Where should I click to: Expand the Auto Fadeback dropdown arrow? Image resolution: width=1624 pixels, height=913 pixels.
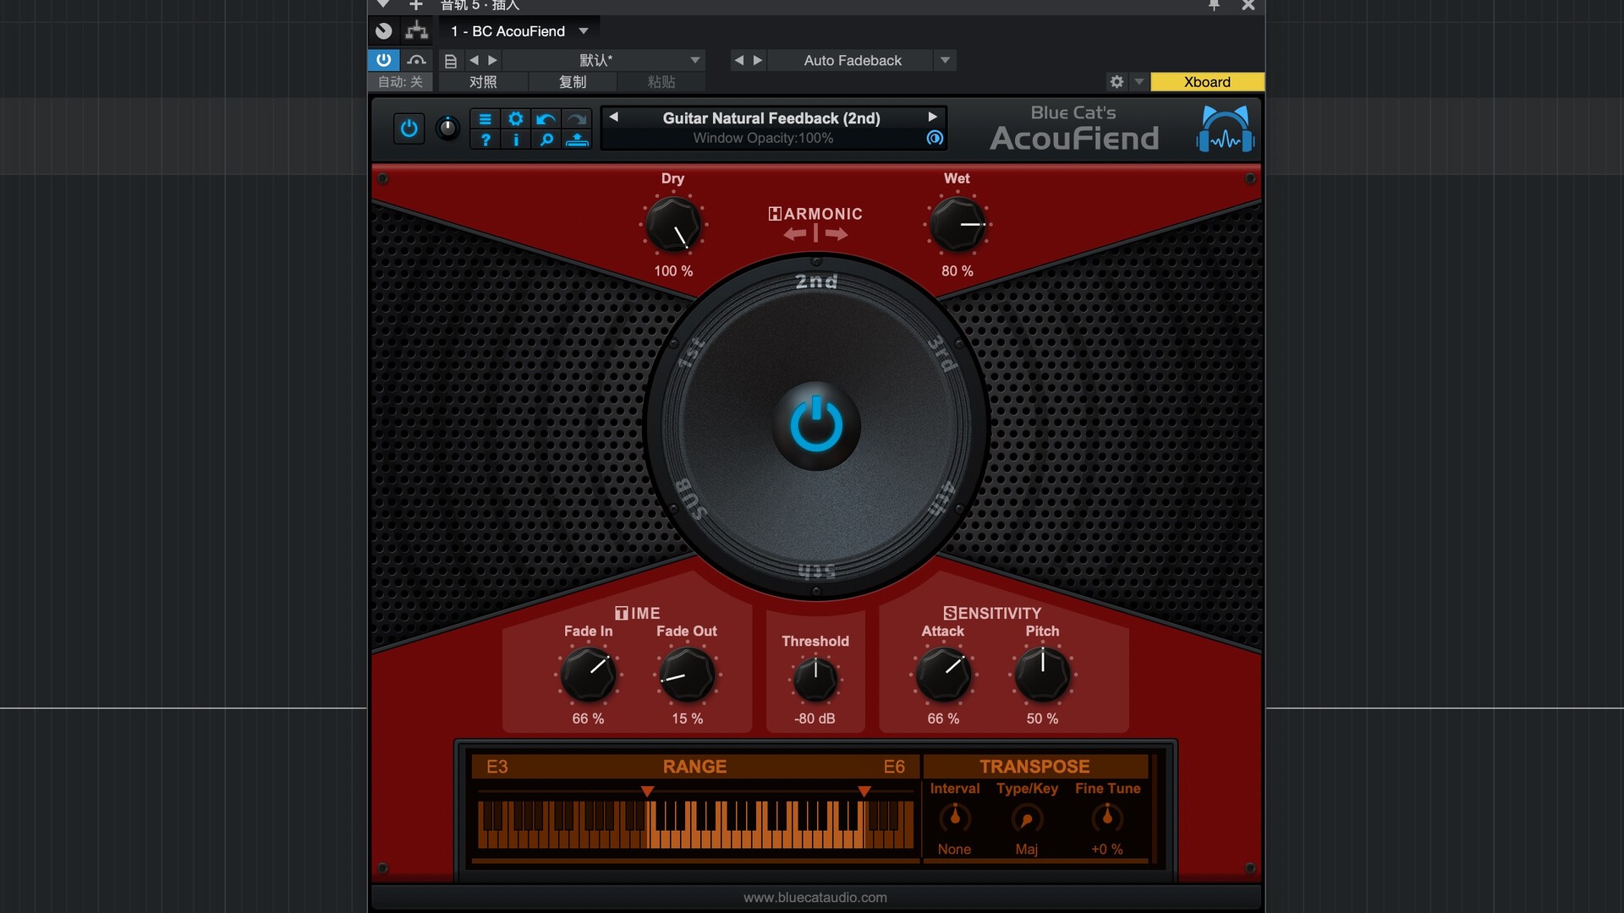pos(945,60)
